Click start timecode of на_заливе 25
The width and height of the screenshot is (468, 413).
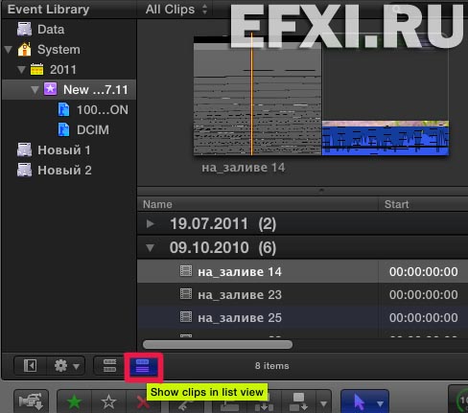click(424, 318)
